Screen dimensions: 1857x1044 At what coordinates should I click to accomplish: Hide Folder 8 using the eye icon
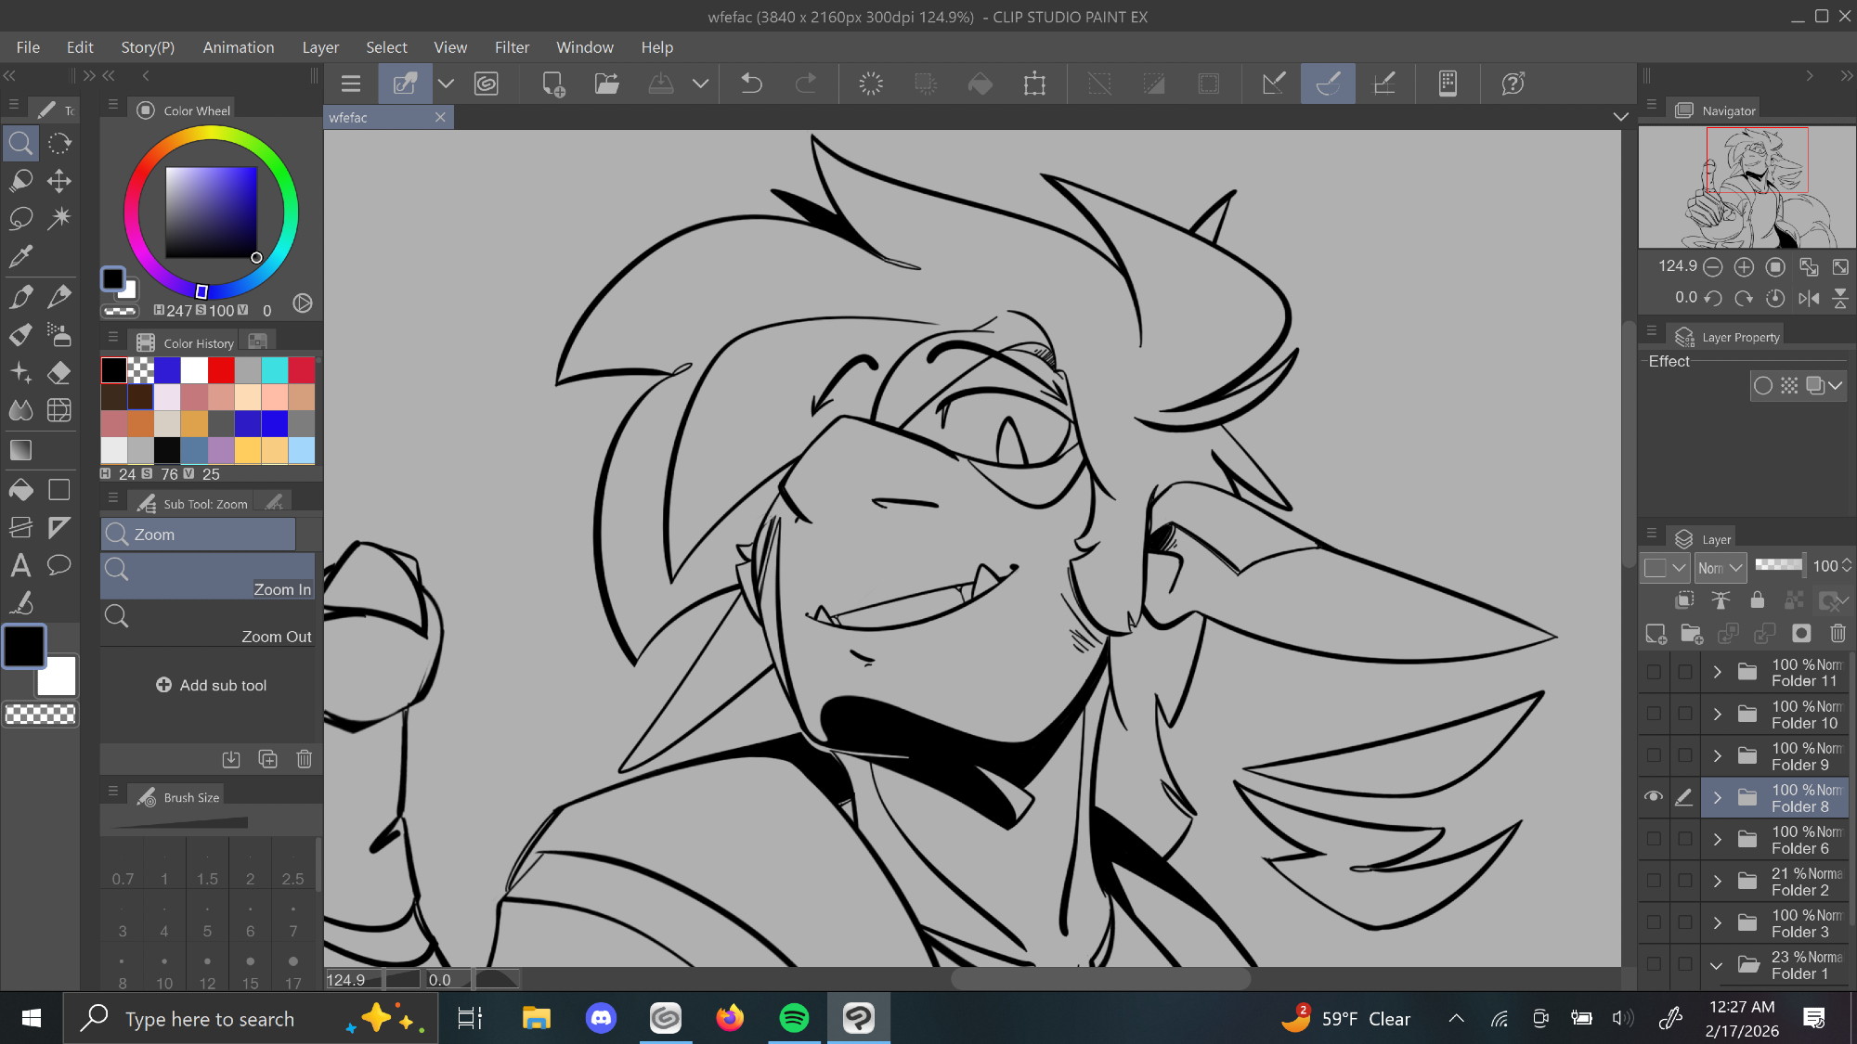coord(1654,797)
